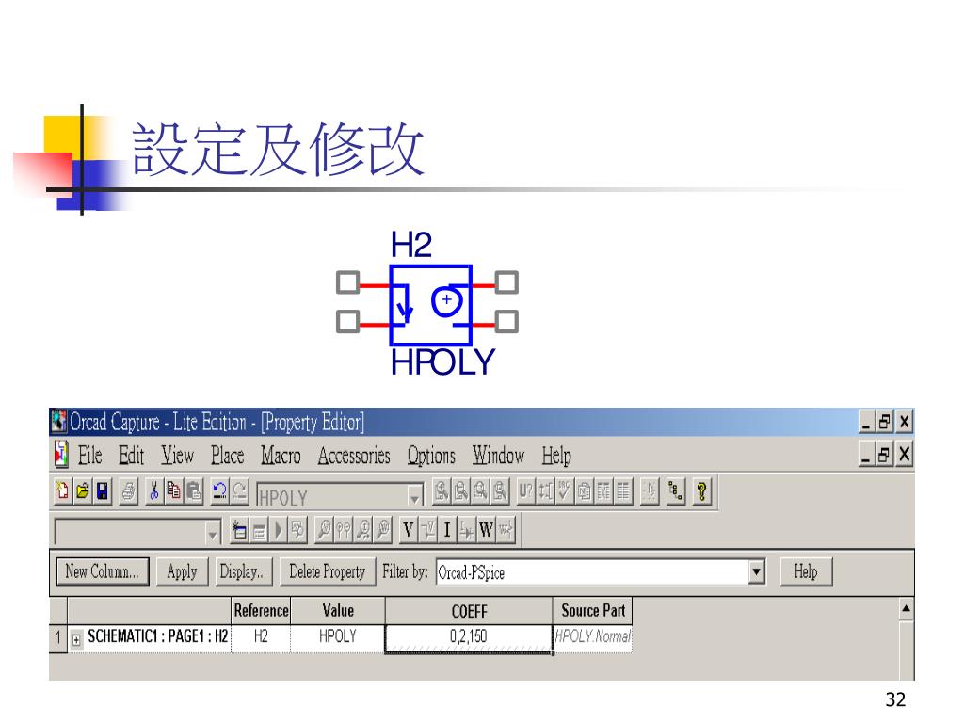The width and height of the screenshot is (964, 723).
Task: Select the 'HPOLY' Value cell
Action: coord(338,637)
